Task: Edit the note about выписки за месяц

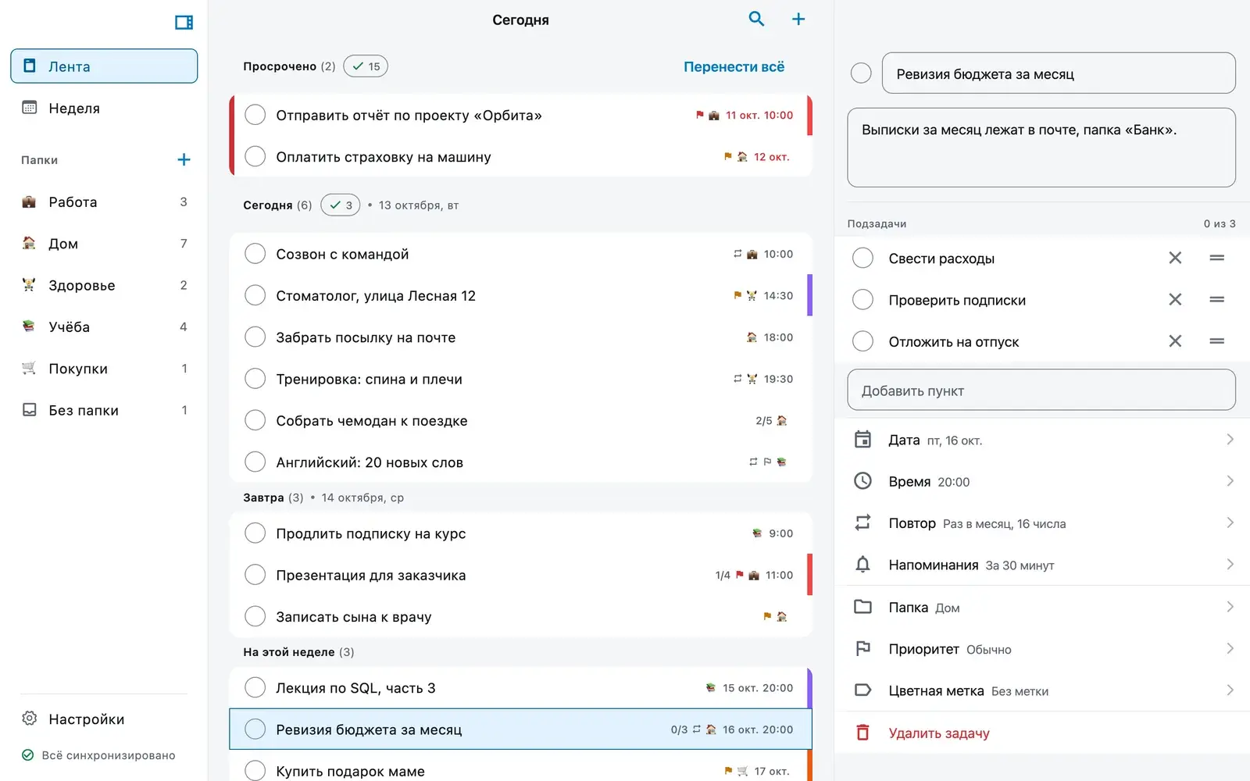Action: pyautogui.click(x=1041, y=148)
